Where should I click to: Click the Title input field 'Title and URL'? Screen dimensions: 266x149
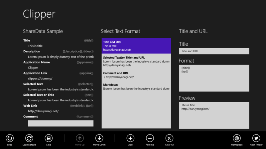click(214, 51)
